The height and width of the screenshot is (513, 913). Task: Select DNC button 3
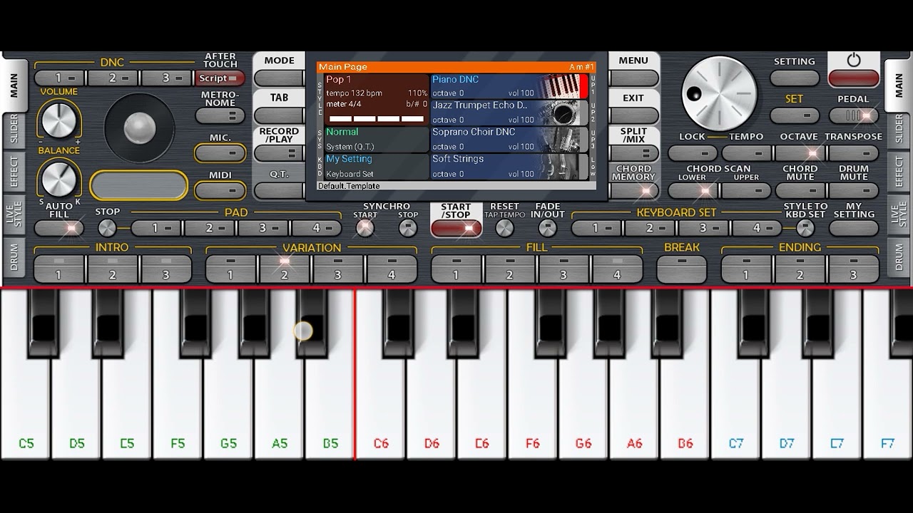(x=167, y=78)
